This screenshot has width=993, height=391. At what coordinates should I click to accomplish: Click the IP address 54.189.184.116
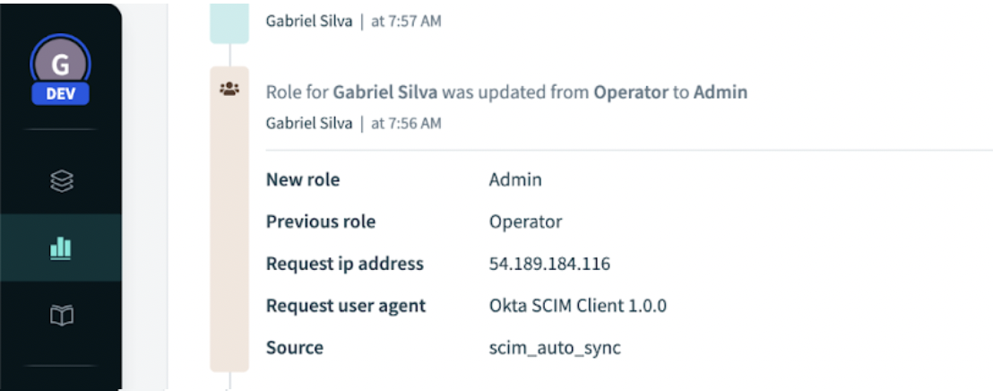click(x=549, y=264)
